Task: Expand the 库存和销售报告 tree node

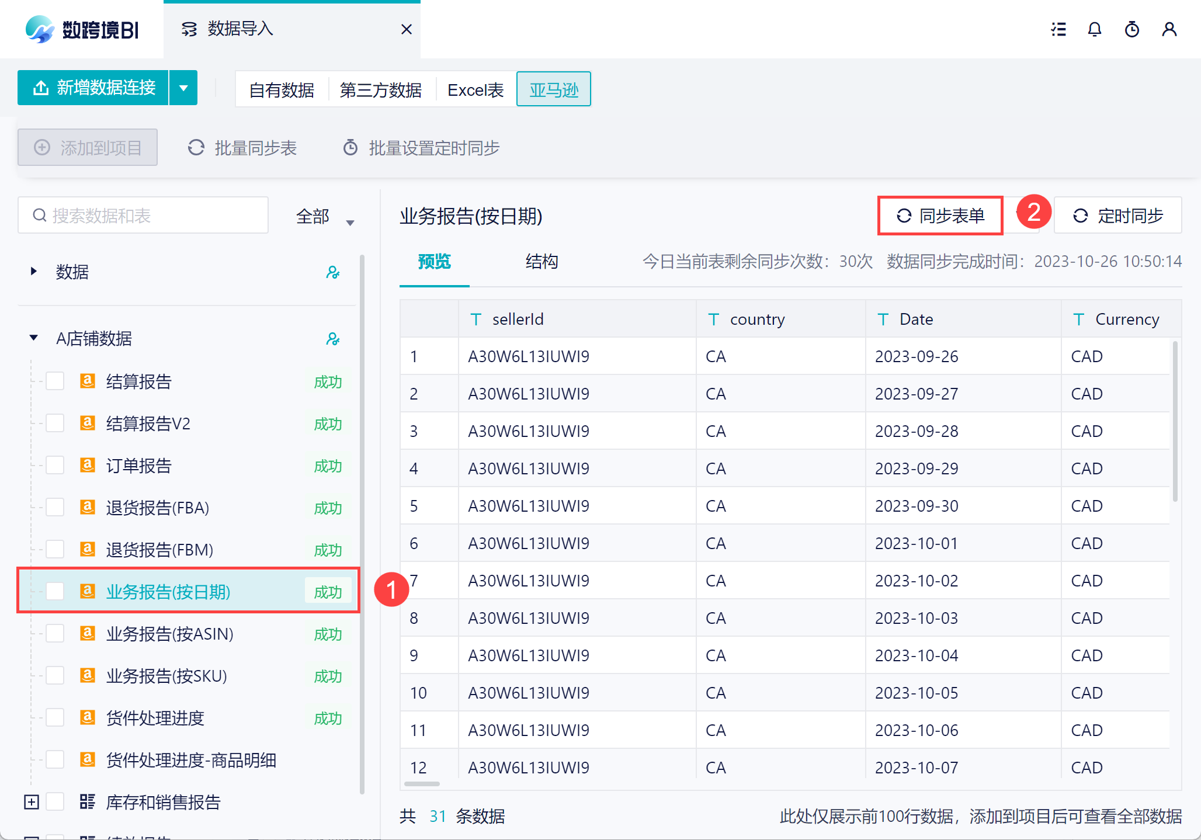Action: pyautogui.click(x=32, y=802)
